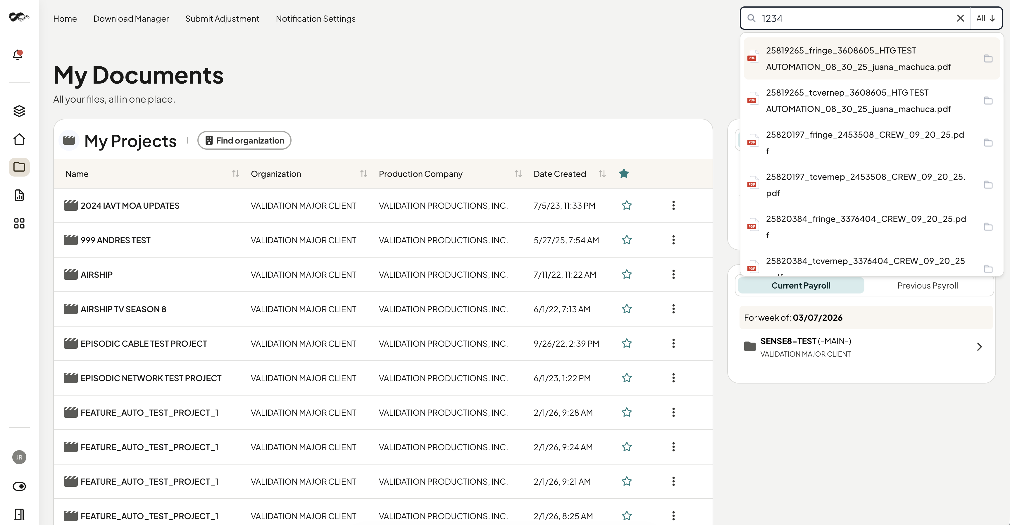Open kebab menu for AIRSHIP row

674,274
